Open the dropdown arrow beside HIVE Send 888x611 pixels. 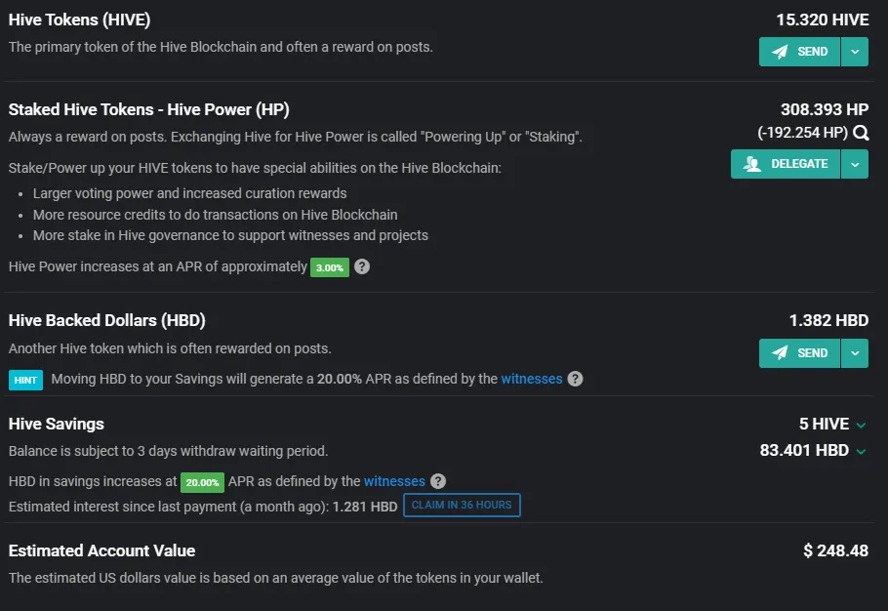[855, 52]
